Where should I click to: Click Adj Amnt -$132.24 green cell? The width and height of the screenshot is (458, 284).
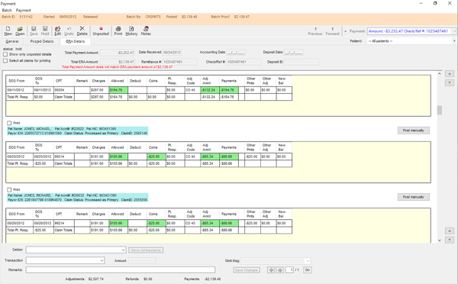click(209, 90)
